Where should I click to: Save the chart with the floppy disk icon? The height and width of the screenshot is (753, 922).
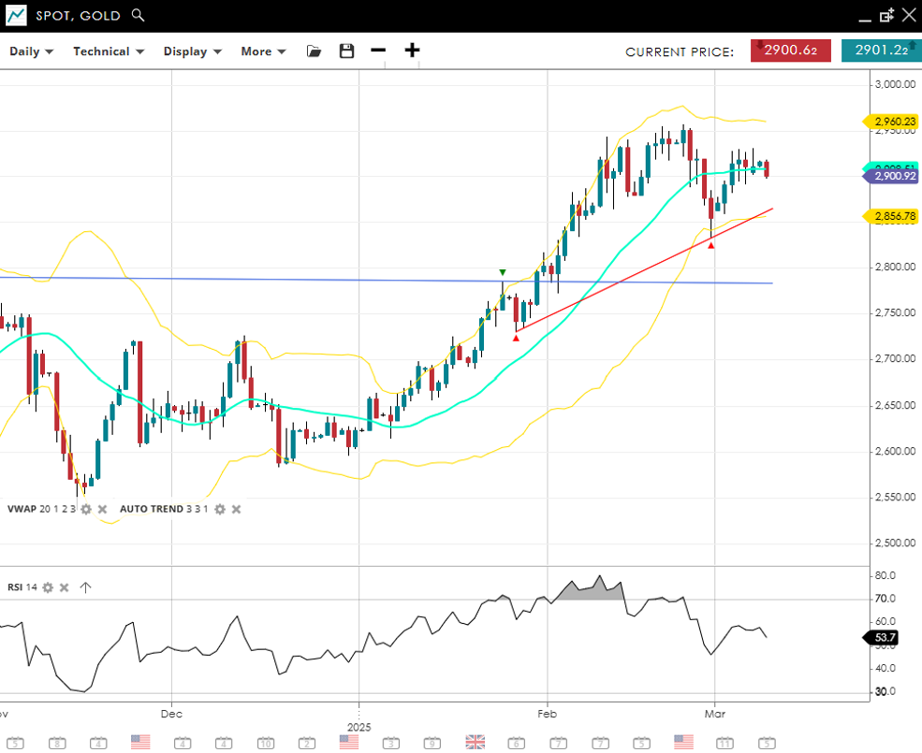pyautogui.click(x=346, y=51)
